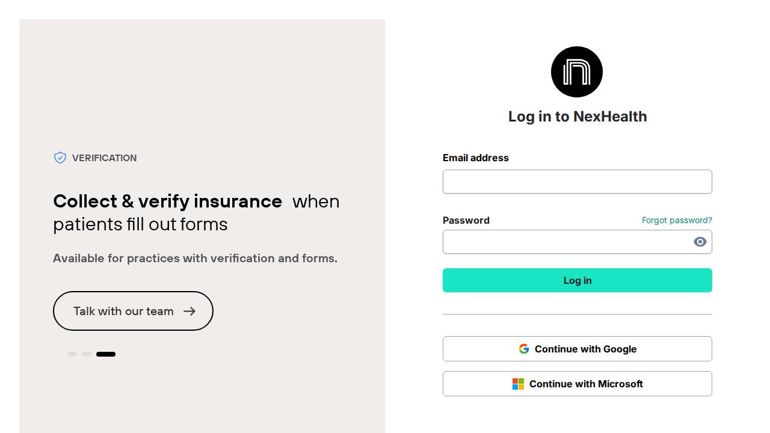Viewport: 770px width, 433px height.
Task: Click the Microsoft four-square logo icon
Action: point(518,384)
